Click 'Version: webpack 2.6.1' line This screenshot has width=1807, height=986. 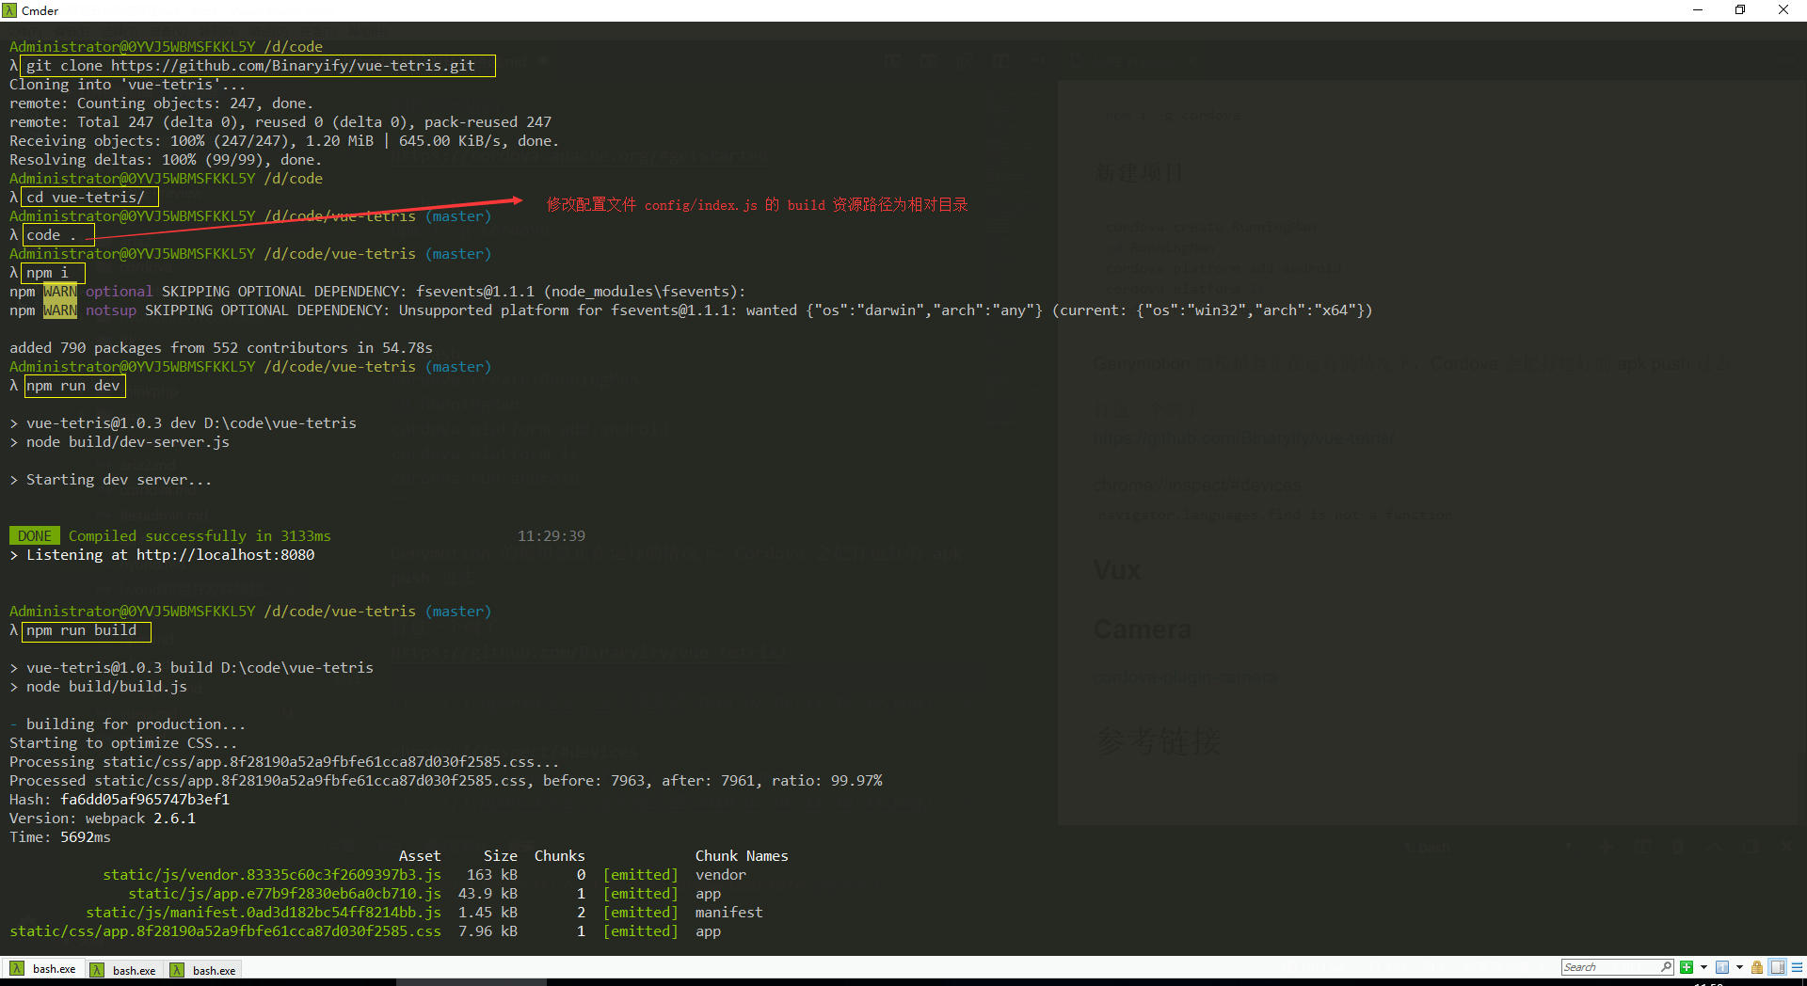pyautogui.click(x=103, y=819)
